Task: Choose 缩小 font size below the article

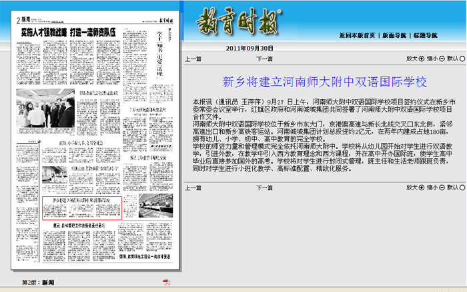Action: (x=440, y=188)
